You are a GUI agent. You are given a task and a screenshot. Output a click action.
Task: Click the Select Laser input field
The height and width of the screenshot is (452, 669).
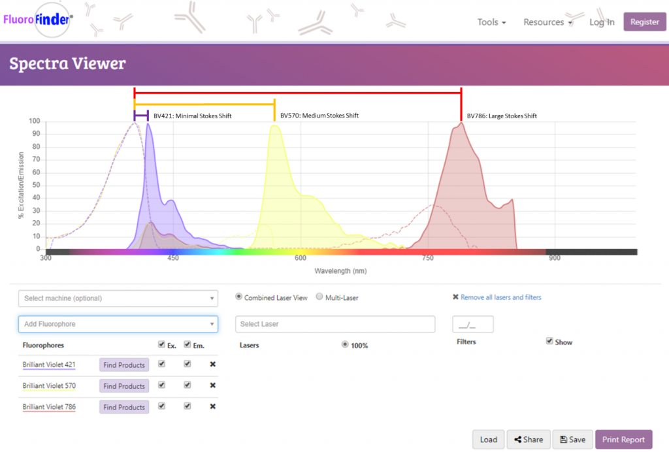335,324
